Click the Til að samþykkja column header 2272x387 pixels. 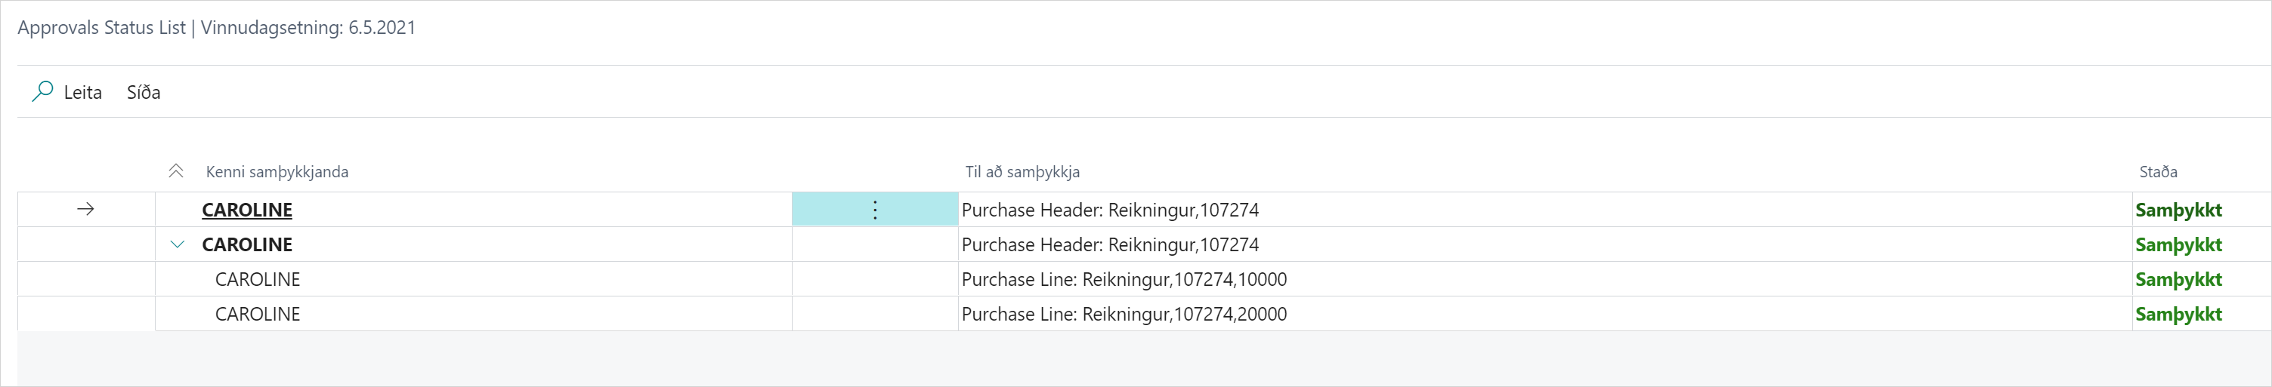click(1022, 172)
